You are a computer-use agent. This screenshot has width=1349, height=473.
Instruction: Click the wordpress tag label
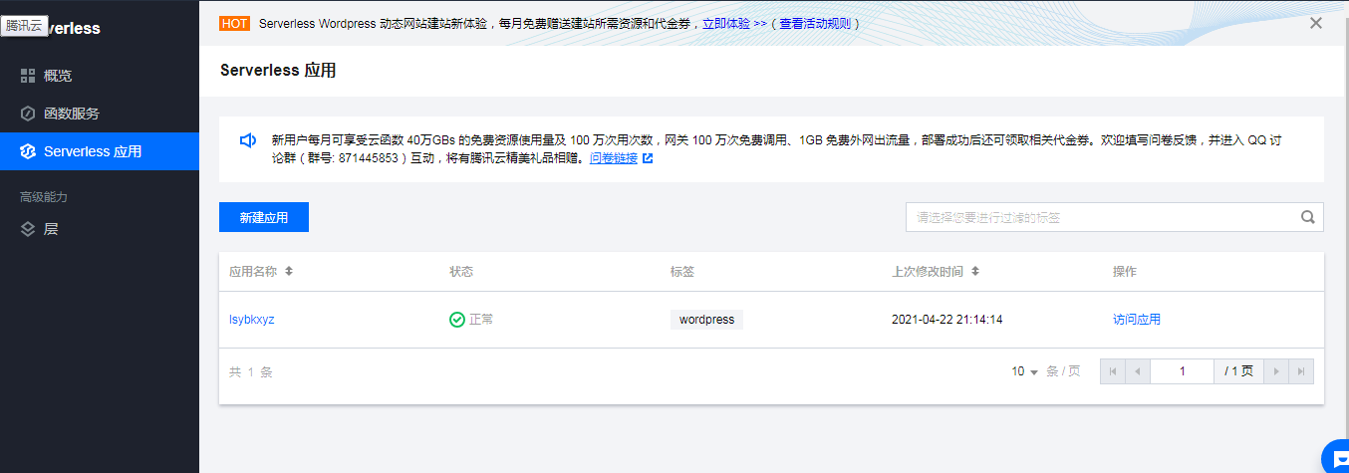pos(706,320)
